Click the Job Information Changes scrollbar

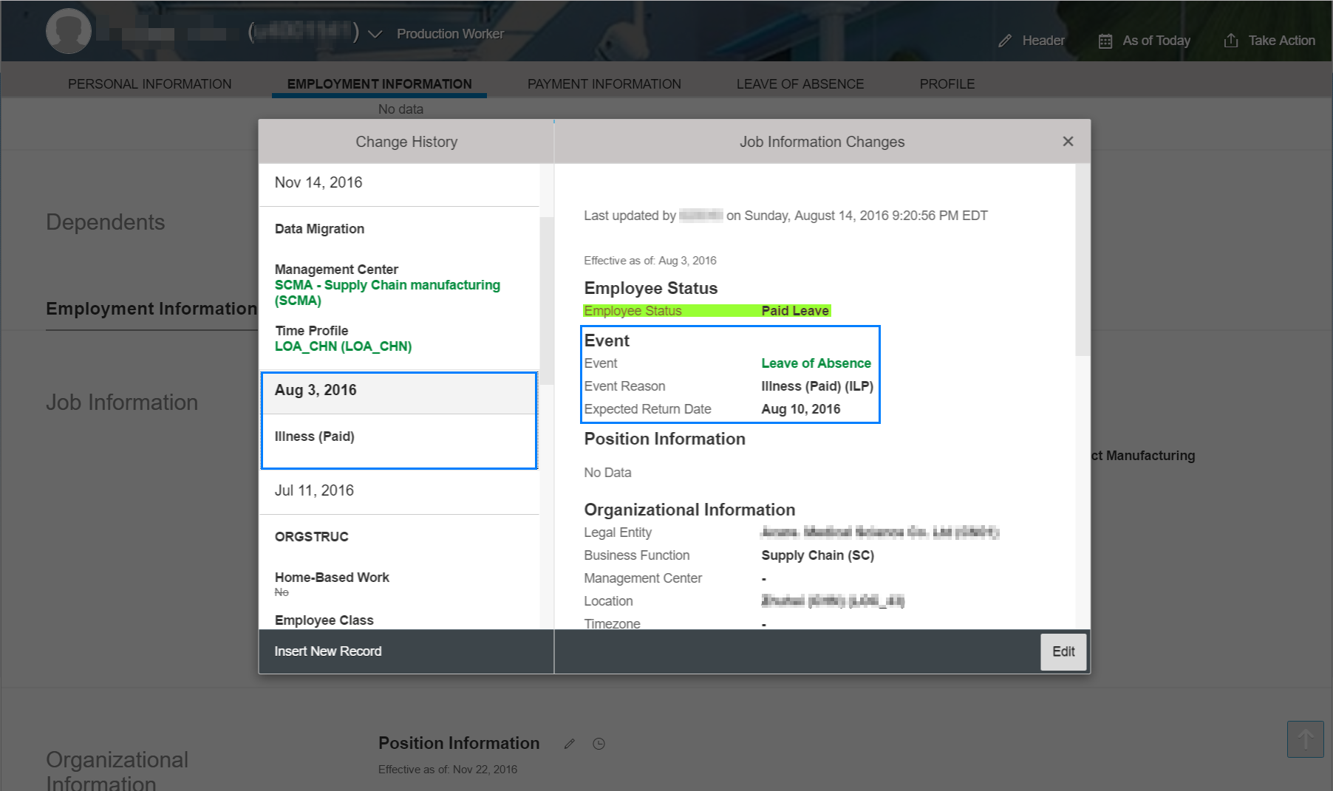click(1083, 260)
